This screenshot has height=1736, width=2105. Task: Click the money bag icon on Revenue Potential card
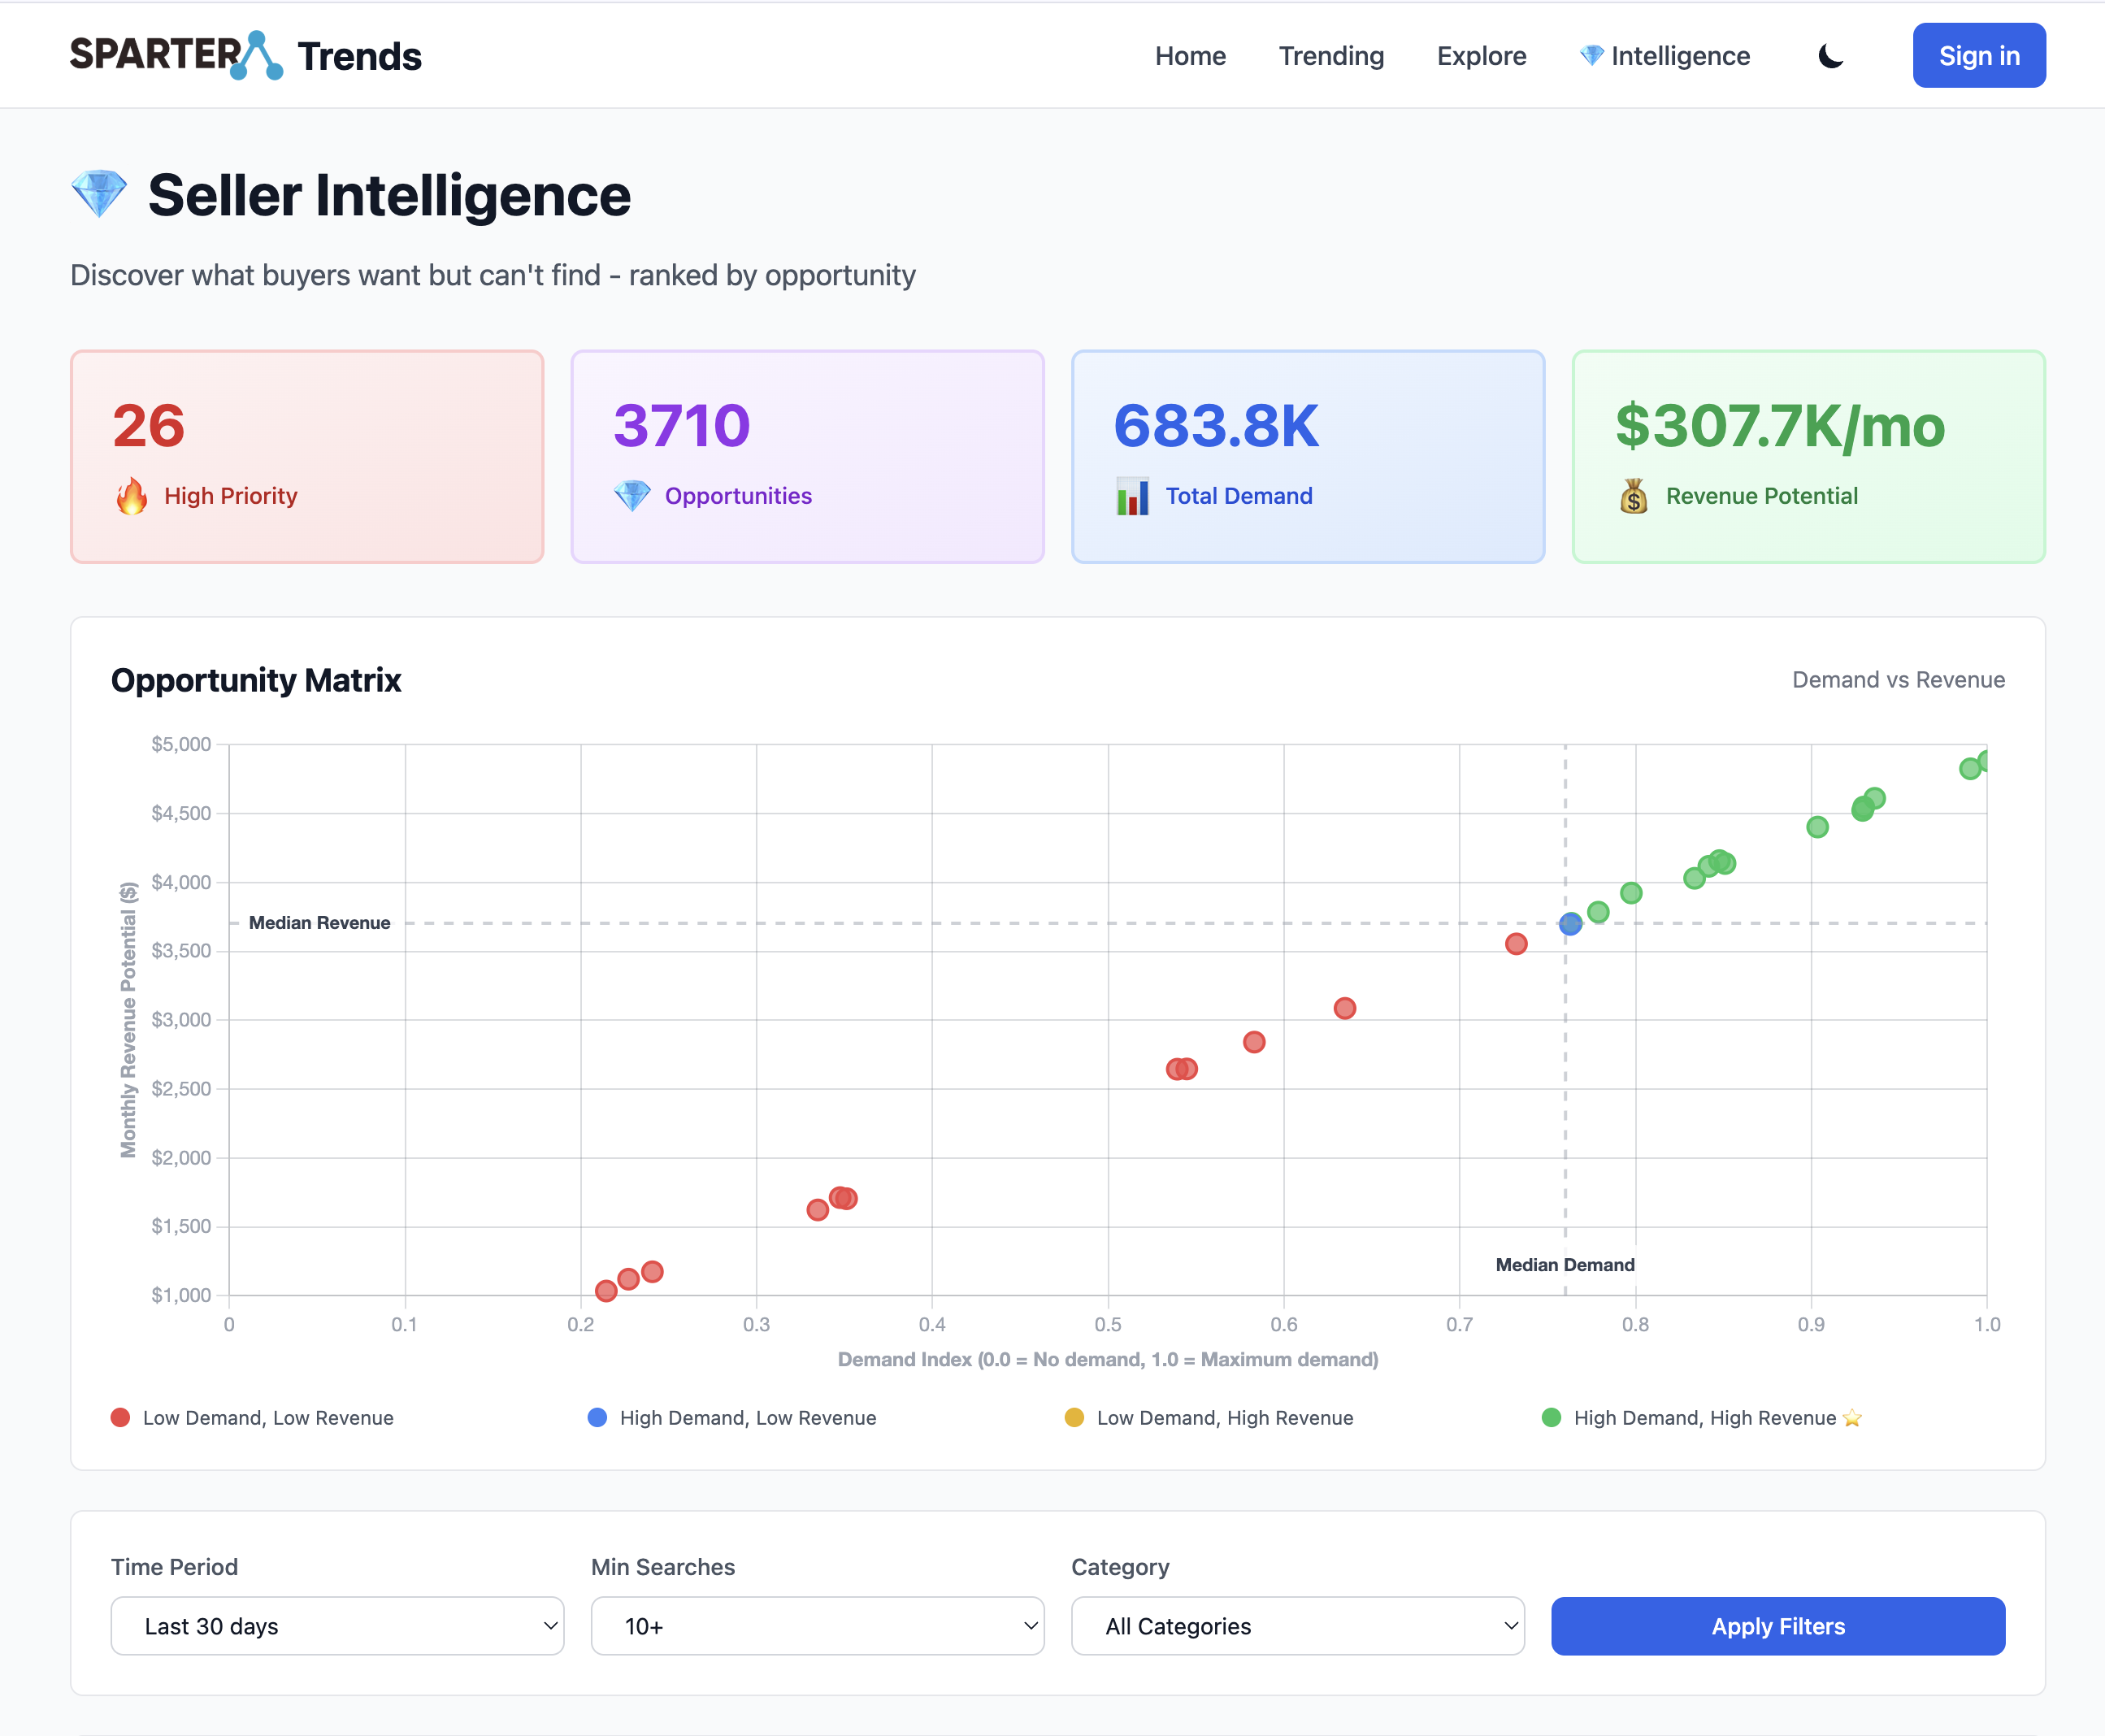(1634, 495)
